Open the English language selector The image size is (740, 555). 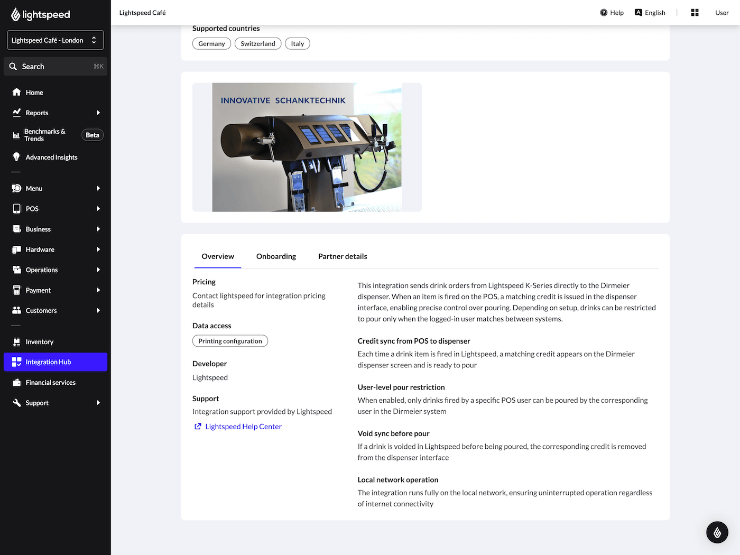tap(650, 12)
